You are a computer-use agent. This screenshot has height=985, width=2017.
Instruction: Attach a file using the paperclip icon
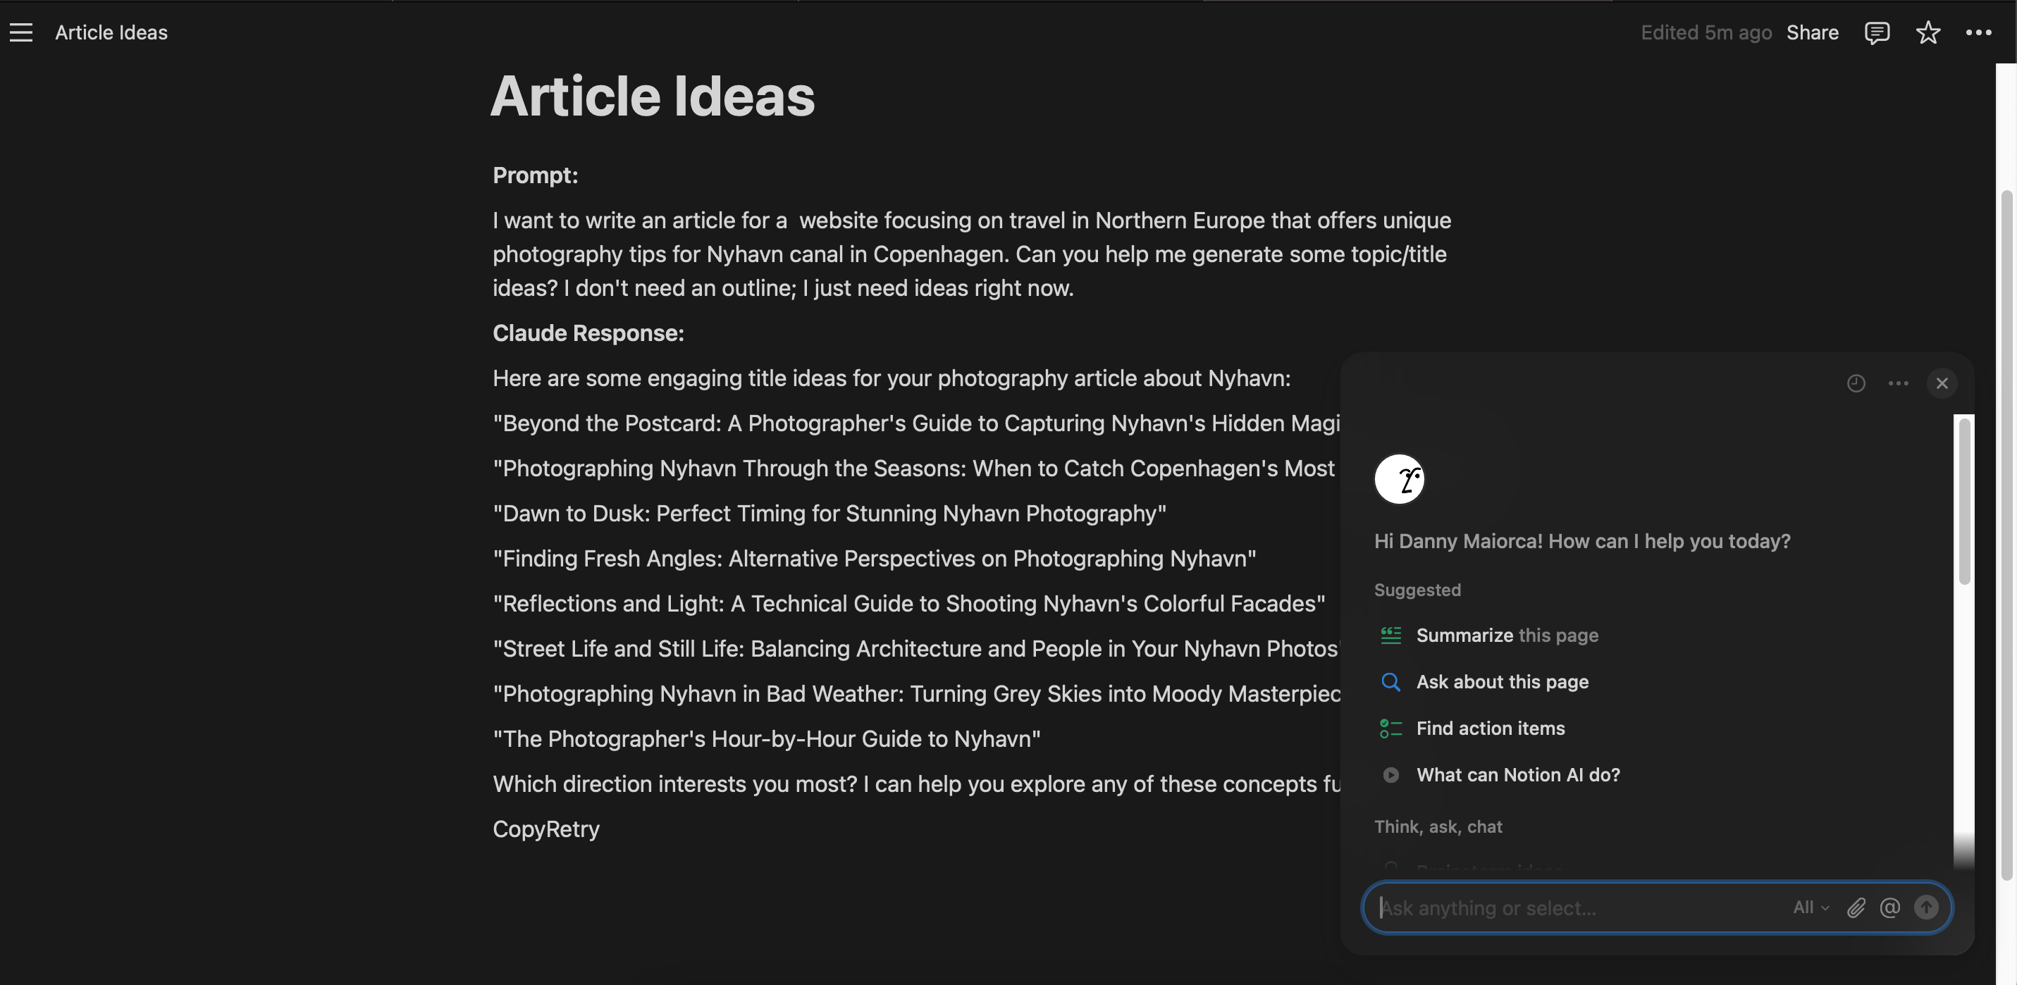coord(1856,907)
